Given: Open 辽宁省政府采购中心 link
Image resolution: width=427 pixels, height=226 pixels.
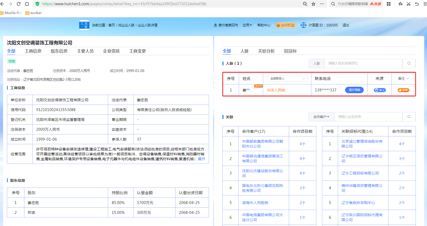Looking at the screenshot, I should point(358,203).
